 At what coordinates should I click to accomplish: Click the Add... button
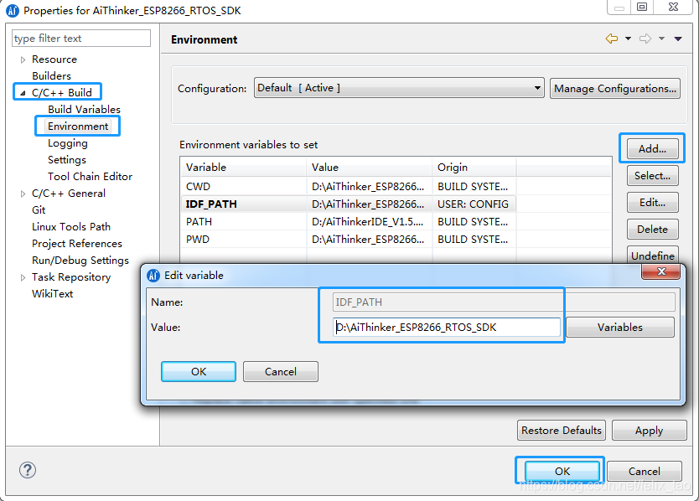click(x=652, y=148)
